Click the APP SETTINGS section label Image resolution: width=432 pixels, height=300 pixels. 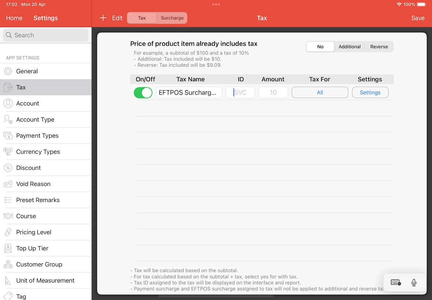pyautogui.click(x=23, y=58)
